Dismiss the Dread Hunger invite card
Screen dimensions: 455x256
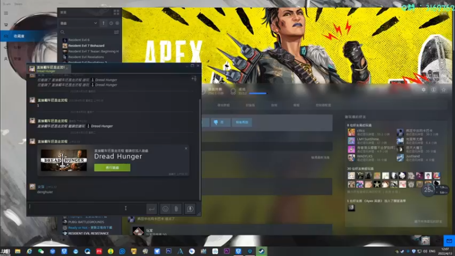pyautogui.click(x=186, y=148)
